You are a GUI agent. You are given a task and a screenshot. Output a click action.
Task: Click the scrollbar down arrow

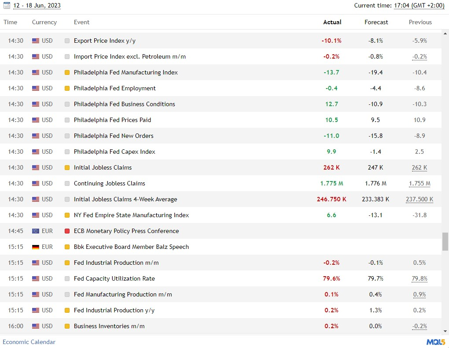445,331
